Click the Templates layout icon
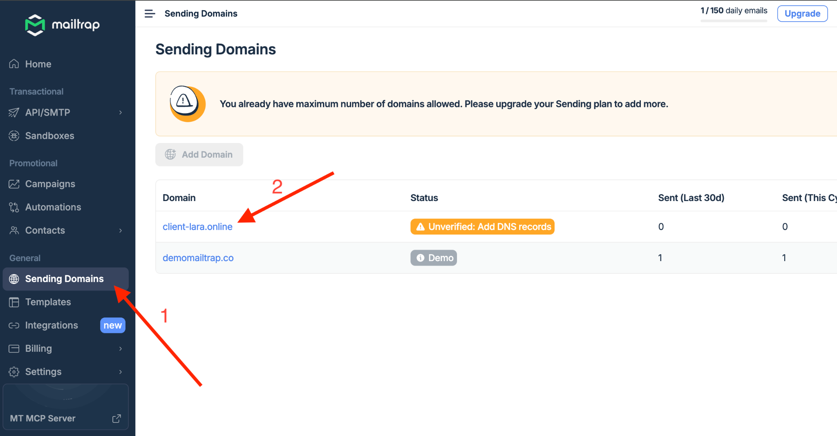This screenshot has width=837, height=436. (14, 302)
